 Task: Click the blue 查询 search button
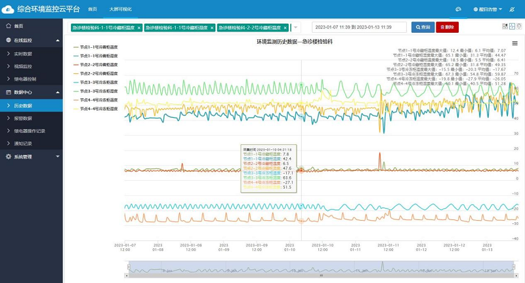[423, 28]
